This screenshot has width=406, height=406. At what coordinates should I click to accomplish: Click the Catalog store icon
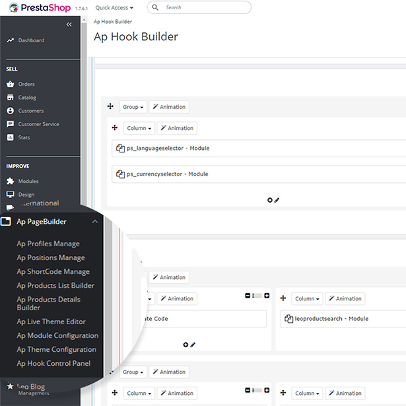(11, 97)
